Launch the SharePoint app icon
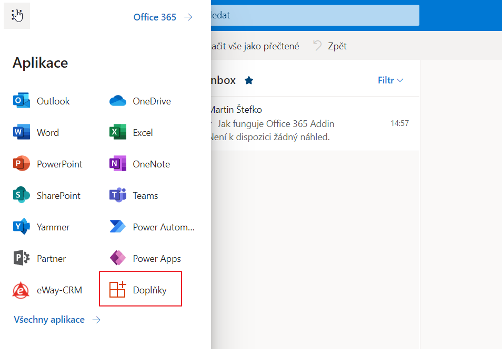Viewport: 502px width, 349px height. coord(22,195)
